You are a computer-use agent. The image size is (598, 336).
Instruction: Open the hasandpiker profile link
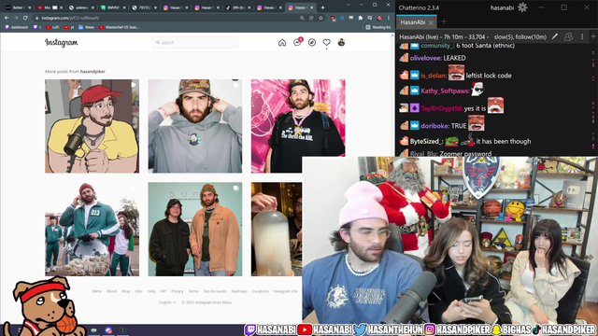click(93, 71)
